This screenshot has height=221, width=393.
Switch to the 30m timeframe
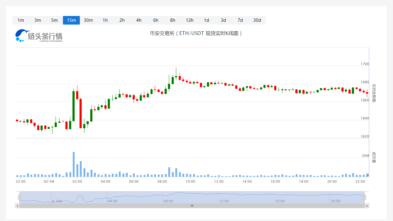pyautogui.click(x=88, y=20)
